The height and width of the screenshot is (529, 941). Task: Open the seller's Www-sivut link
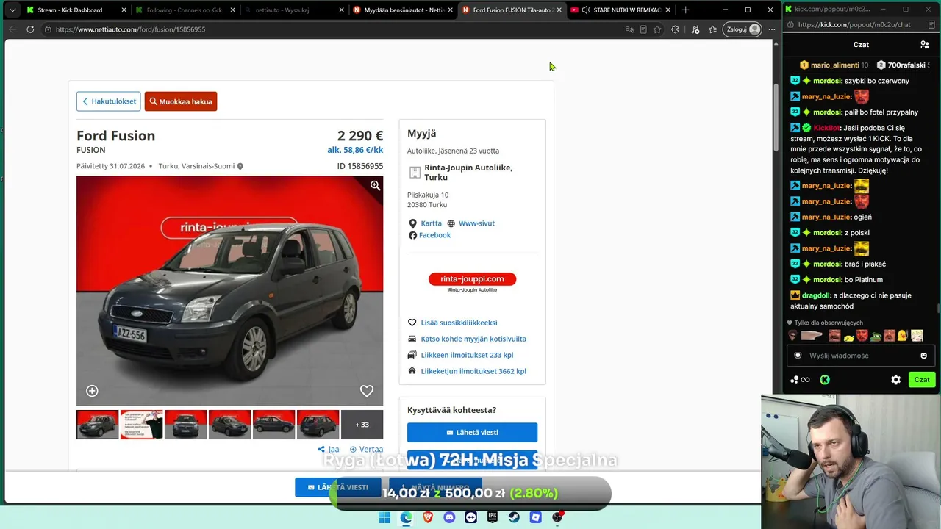[476, 223]
